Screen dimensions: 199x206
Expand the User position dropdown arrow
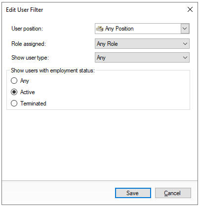(x=185, y=29)
